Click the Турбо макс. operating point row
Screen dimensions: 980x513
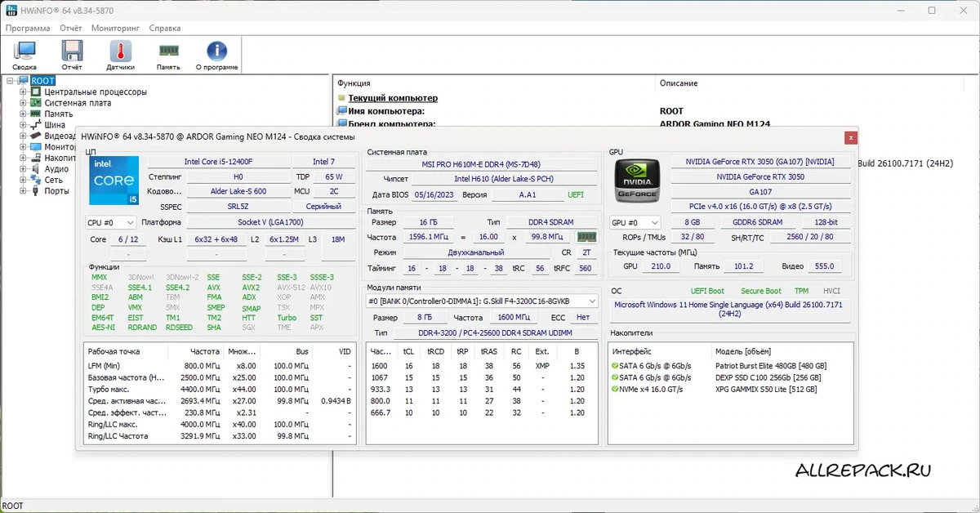pyautogui.click(x=220, y=389)
